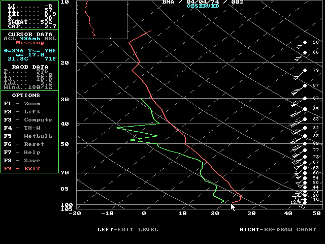Select the F5 Wetbulb option
Viewport: 325px width, 244px height.
[x=27, y=136]
